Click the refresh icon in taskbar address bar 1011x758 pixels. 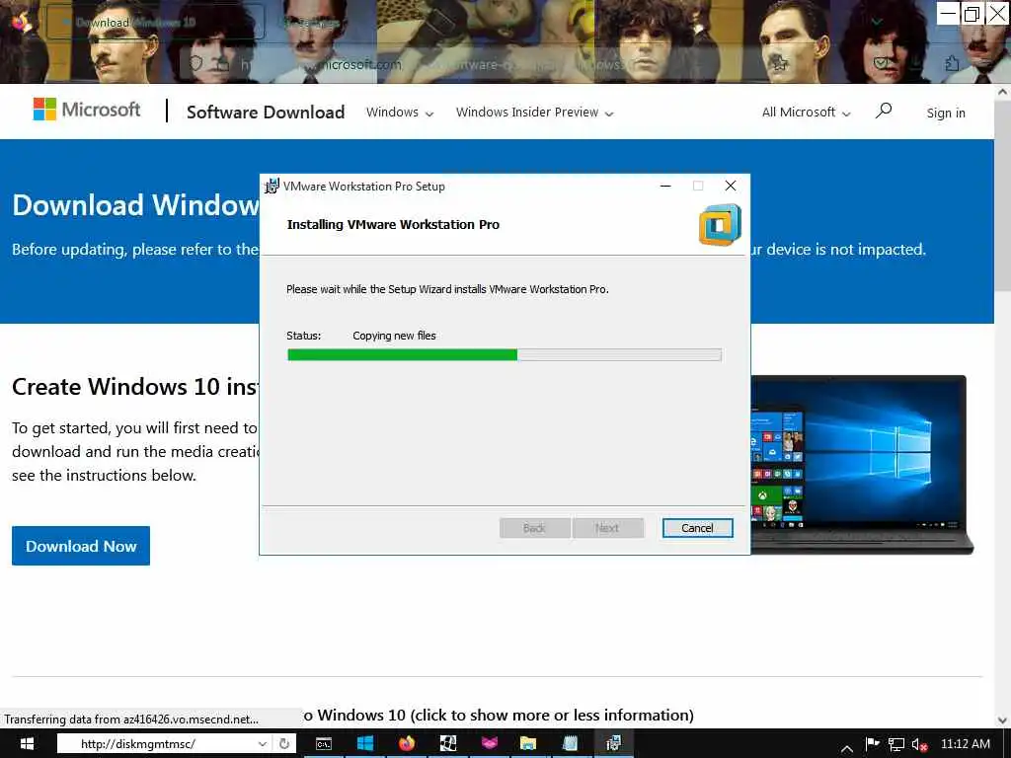coord(284,744)
